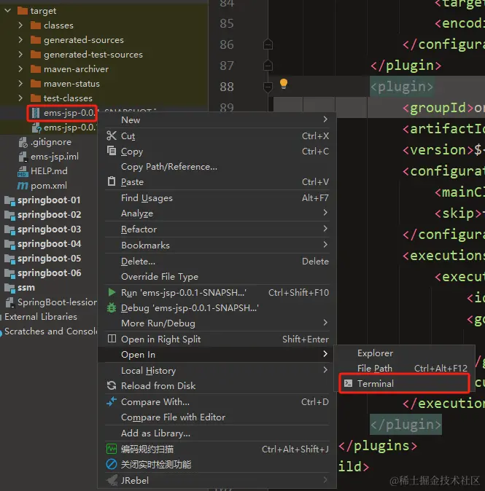This screenshot has height=491, width=485.
Task: Click the Terminal prompt icon in submenu
Action: [349, 383]
